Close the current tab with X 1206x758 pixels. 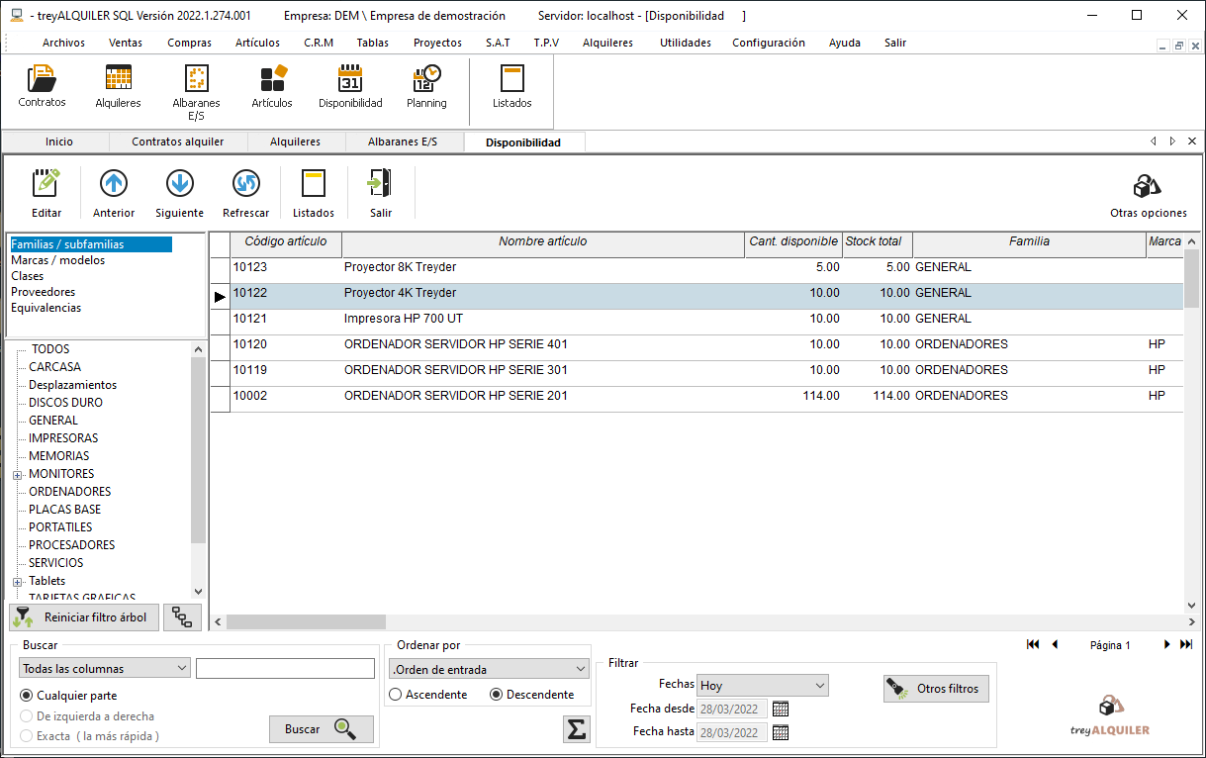click(1192, 142)
